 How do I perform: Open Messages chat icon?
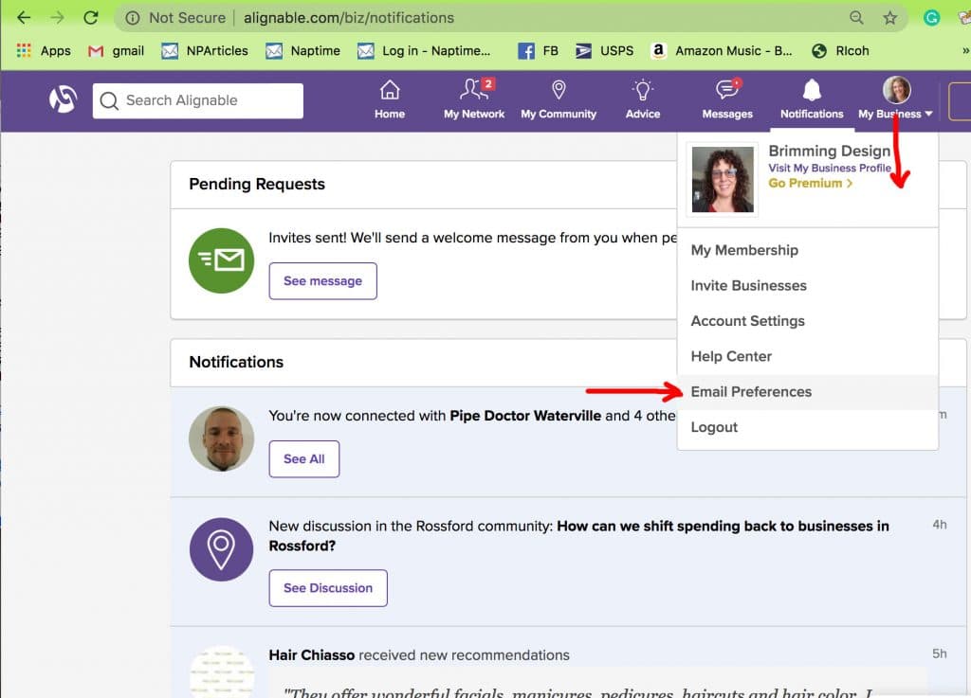coord(727,99)
